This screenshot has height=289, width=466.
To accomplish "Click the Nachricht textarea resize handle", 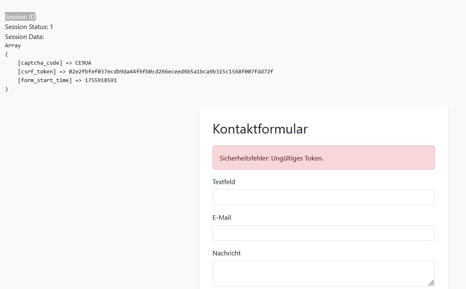I will pos(431,283).
